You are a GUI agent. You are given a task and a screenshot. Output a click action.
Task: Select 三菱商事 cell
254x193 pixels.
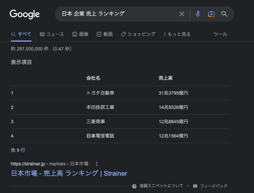click(x=95, y=122)
